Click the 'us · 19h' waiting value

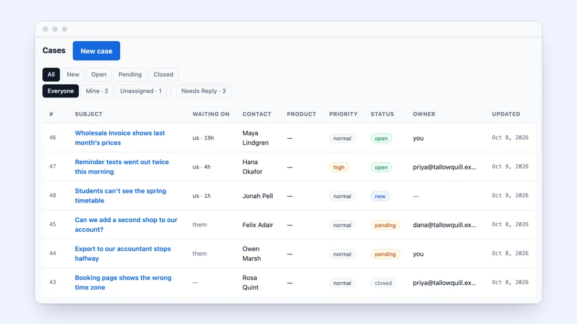click(203, 138)
